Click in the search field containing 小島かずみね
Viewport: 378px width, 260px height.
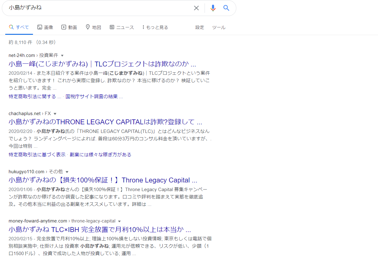99,8
